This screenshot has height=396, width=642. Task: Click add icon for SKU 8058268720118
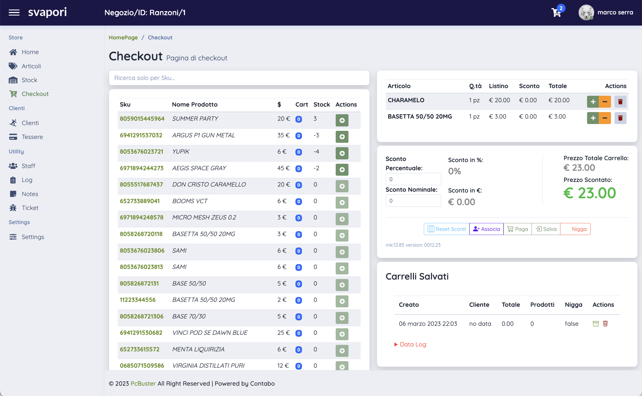pyautogui.click(x=342, y=235)
